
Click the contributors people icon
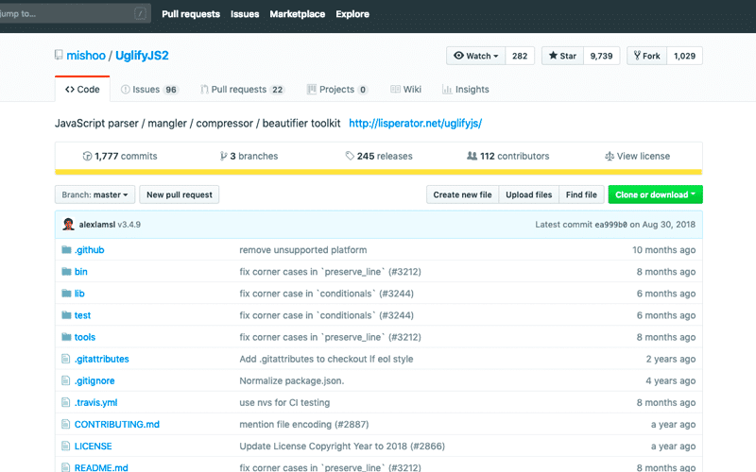[472, 156]
